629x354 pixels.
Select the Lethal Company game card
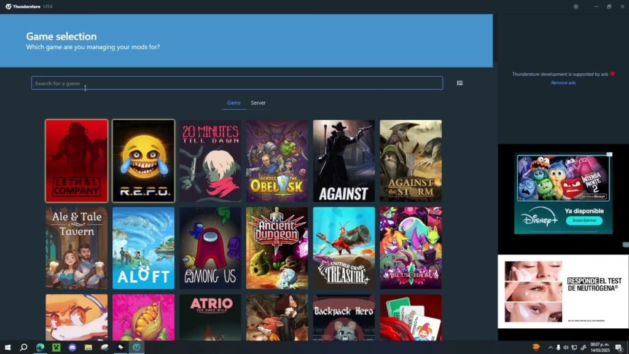[77, 160]
